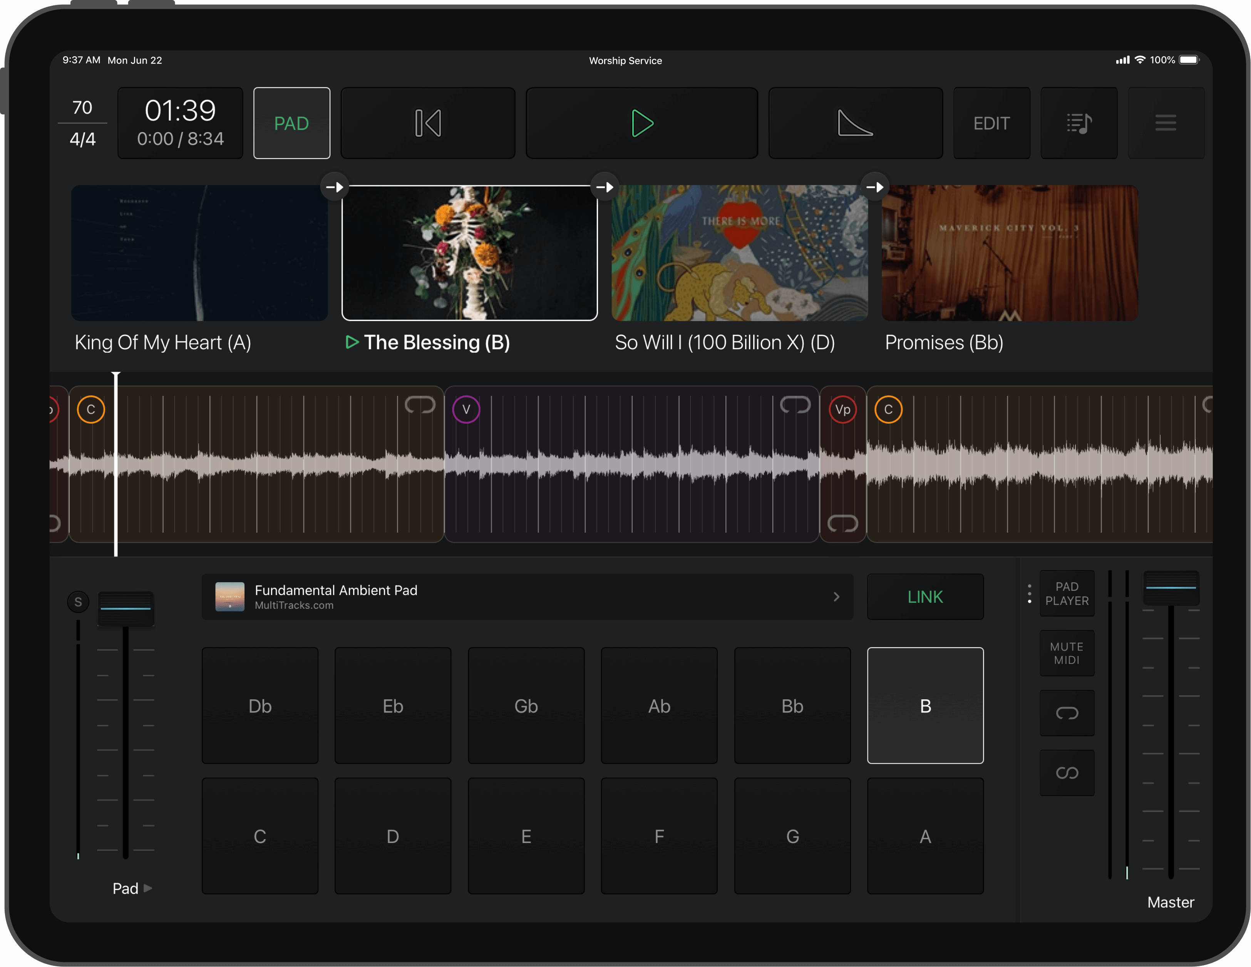1251x967 pixels.
Task: Tap the LINK button in the pad panel
Action: pyautogui.click(x=924, y=597)
